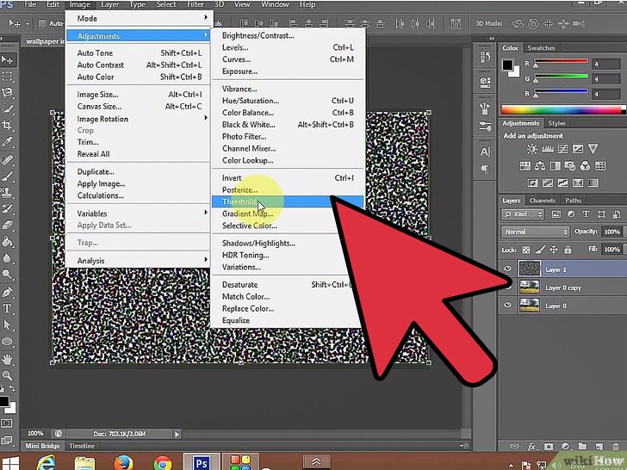Select the Eraser tool
Screen dimensions: 627x470
(7, 225)
